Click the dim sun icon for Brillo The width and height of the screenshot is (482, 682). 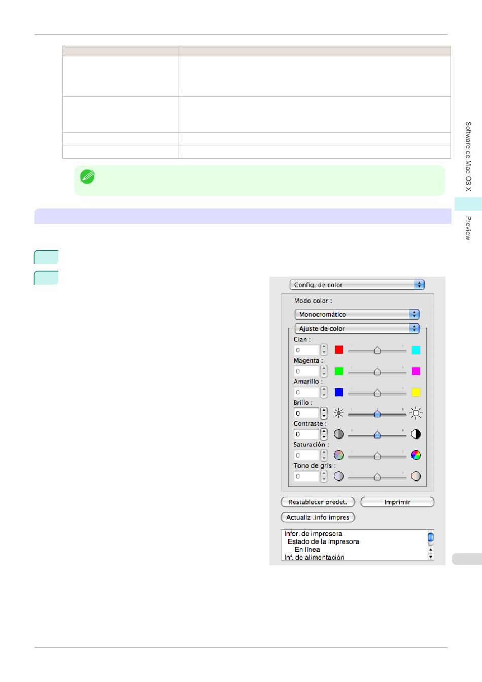[339, 413]
